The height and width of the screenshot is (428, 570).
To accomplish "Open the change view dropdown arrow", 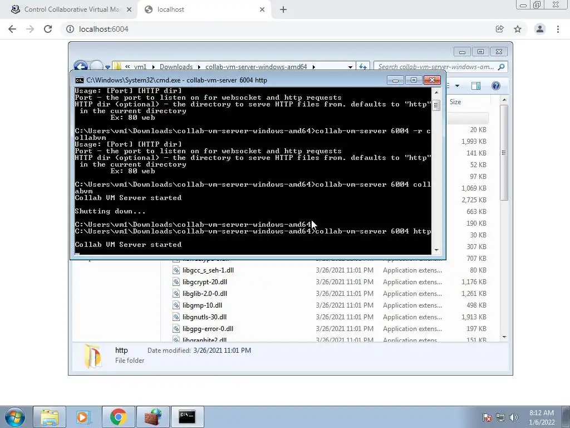I will [x=458, y=86].
